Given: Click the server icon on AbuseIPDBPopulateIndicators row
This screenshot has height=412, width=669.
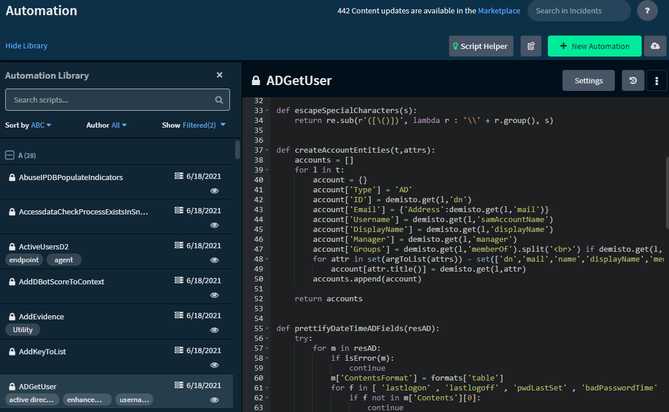Looking at the screenshot, I should (x=179, y=176).
